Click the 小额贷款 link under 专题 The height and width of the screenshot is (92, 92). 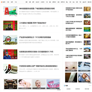tap(68, 89)
